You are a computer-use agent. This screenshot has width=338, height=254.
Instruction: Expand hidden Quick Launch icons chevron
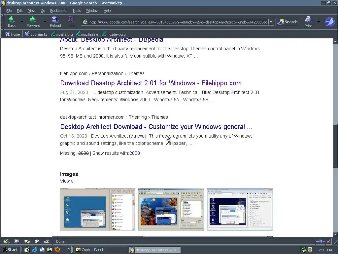[69, 249]
